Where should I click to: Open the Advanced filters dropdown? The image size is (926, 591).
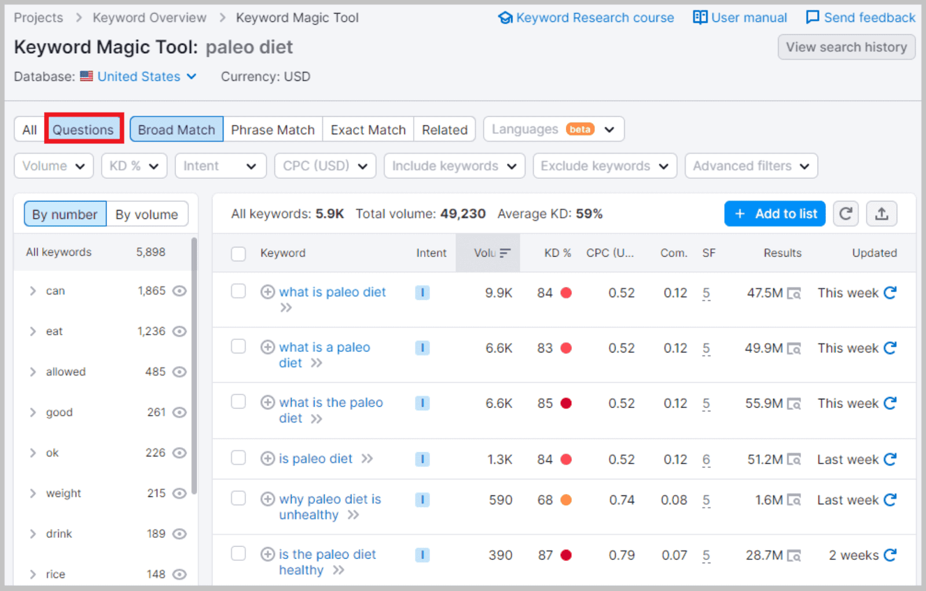tap(751, 166)
